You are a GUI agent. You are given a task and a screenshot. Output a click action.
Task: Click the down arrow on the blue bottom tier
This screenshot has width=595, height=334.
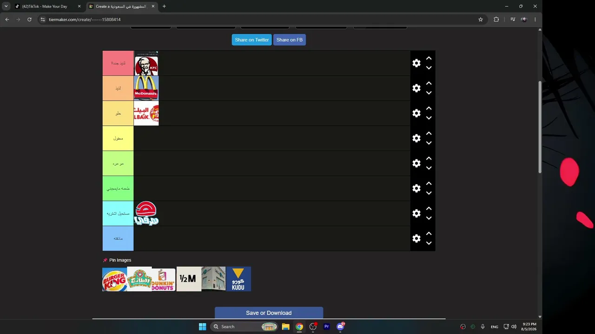[x=429, y=243]
